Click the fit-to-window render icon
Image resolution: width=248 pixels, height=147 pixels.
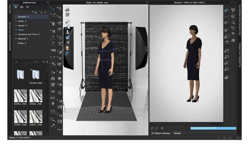(157, 128)
